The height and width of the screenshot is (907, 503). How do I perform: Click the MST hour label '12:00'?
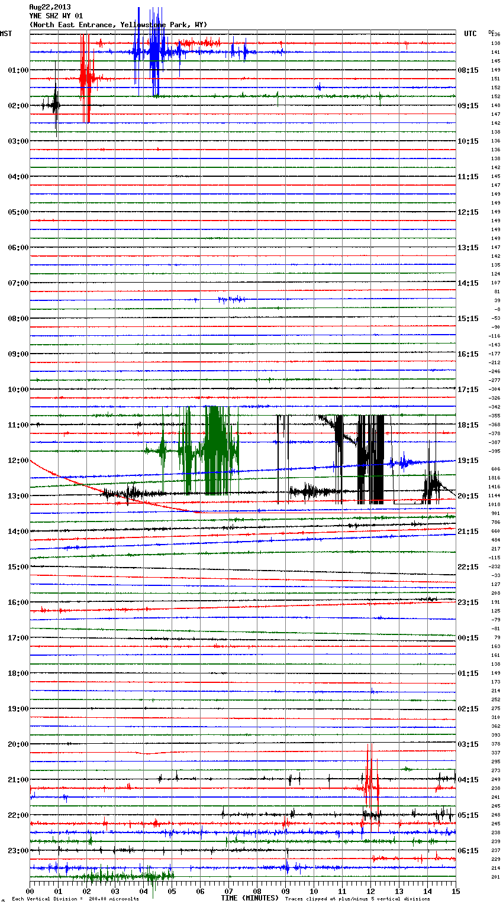(18, 461)
